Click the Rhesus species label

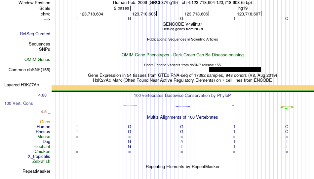[43, 132]
